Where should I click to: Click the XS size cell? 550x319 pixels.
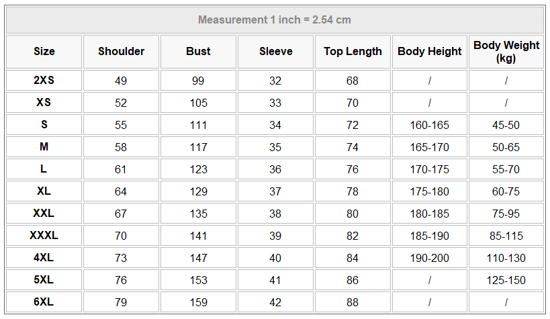[44, 103]
